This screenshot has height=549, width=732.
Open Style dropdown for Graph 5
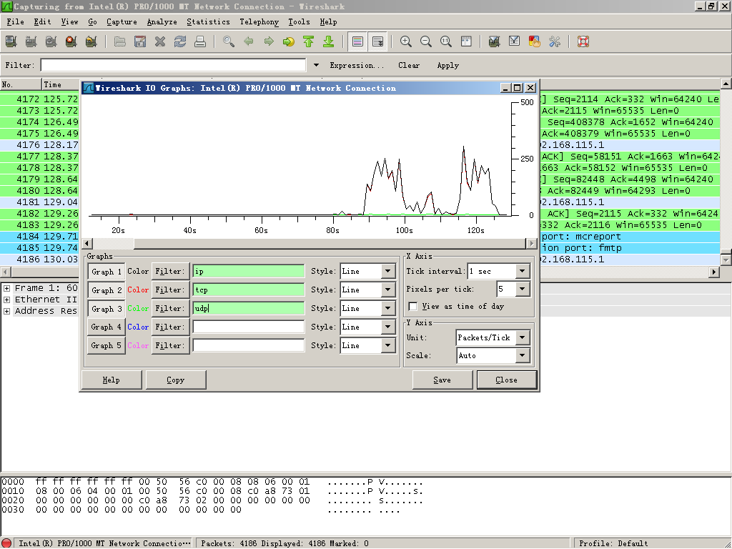388,345
